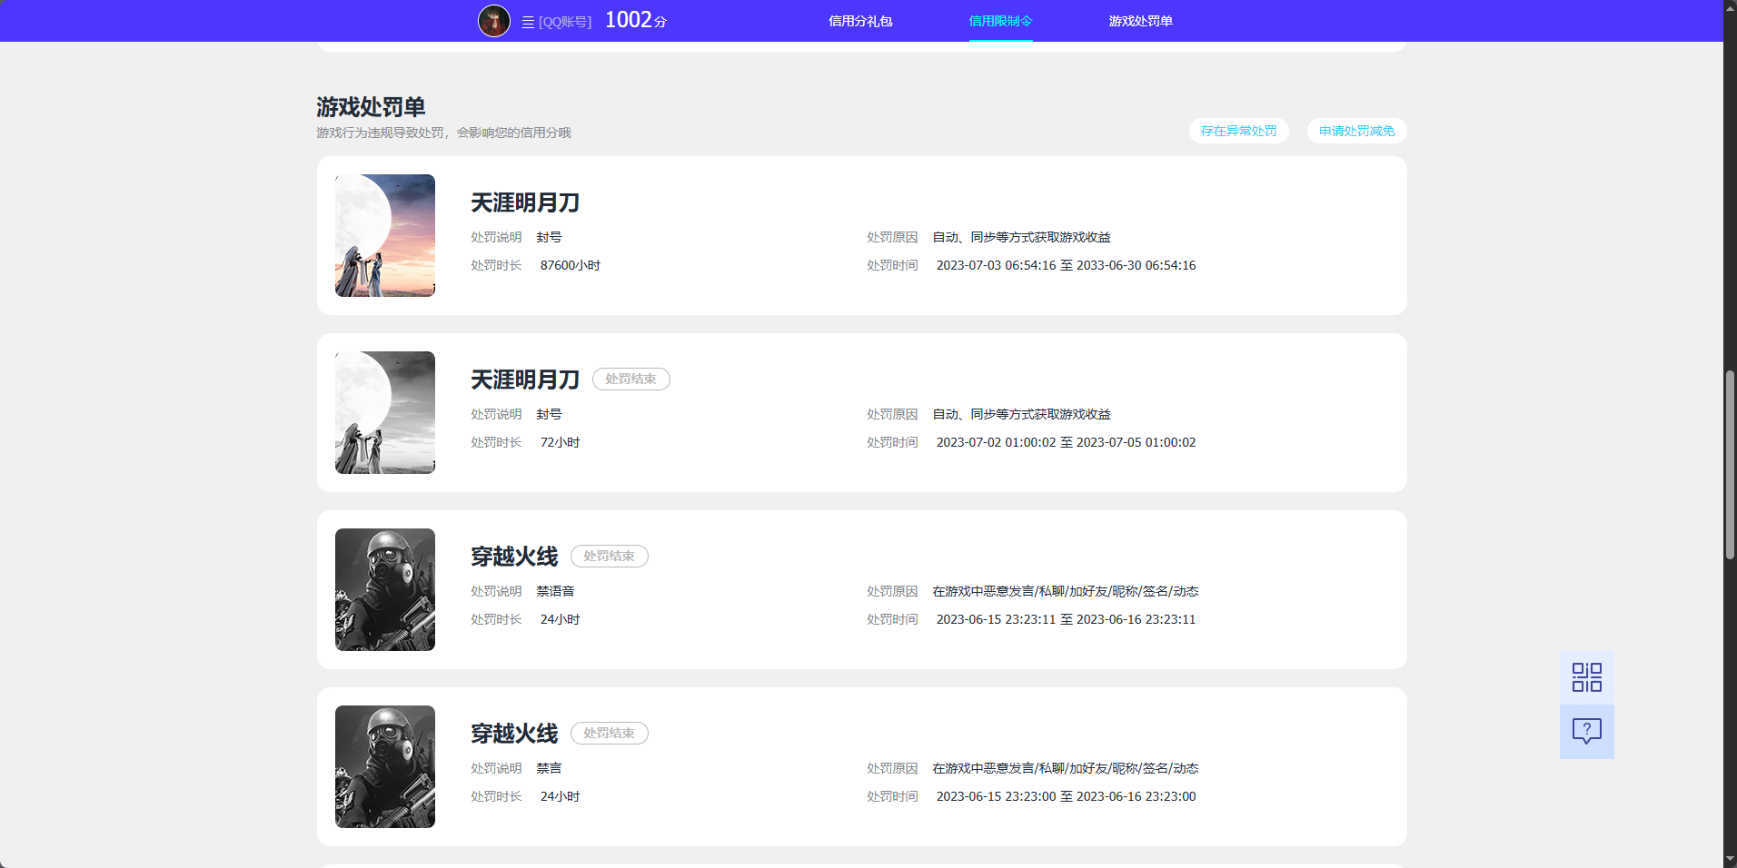Screen dimensions: 1737x868
Task: Click the 游戏处罚单 section heading
Action: [371, 107]
